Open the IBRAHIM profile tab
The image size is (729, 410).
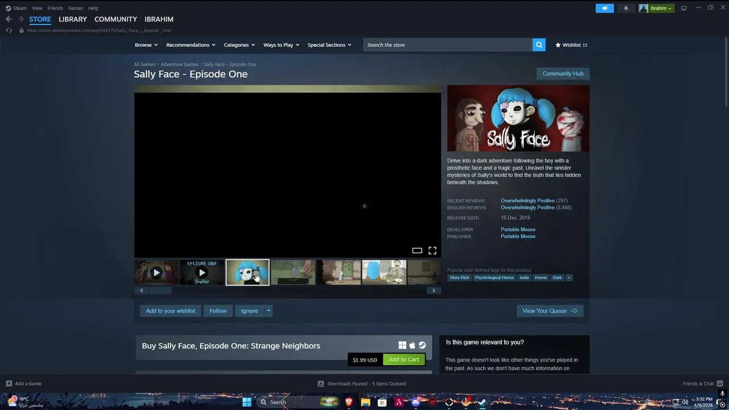click(x=159, y=19)
